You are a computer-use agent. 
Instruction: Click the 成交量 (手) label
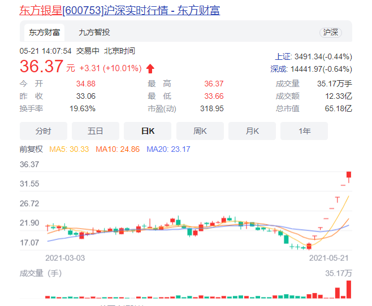click(x=41, y=273)
